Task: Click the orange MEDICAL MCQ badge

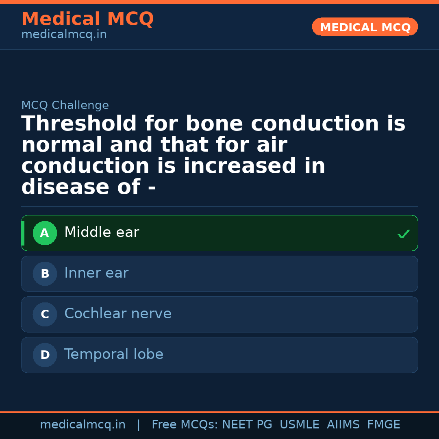Action: tap(365, 27)
